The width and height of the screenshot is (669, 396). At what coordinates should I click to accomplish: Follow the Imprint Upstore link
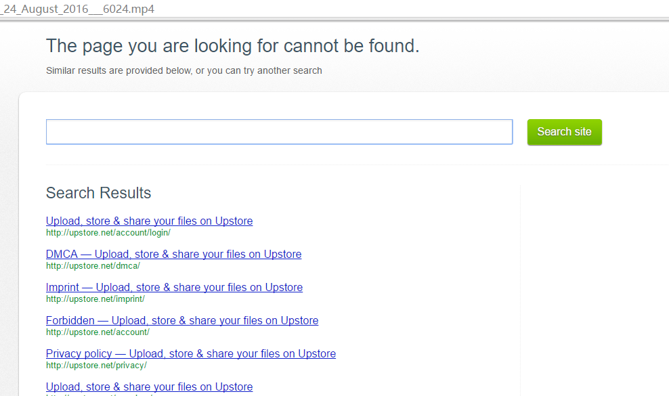[x=174, y=288]
